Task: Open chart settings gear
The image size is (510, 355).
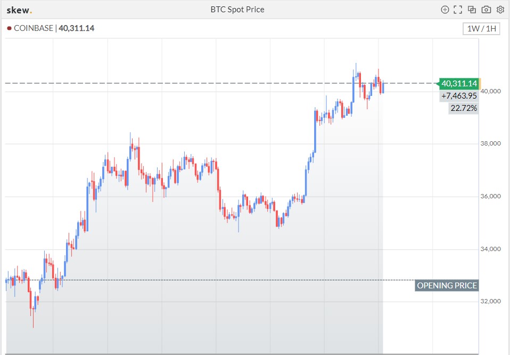Action: [500, 10]
